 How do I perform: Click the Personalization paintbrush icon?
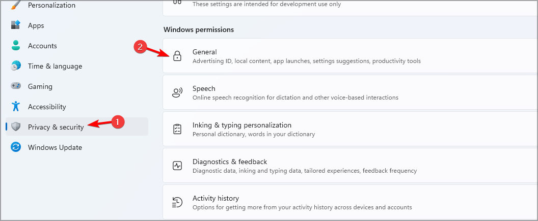(16, 5)
